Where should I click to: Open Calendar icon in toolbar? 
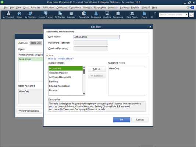[x=71, y=15]
